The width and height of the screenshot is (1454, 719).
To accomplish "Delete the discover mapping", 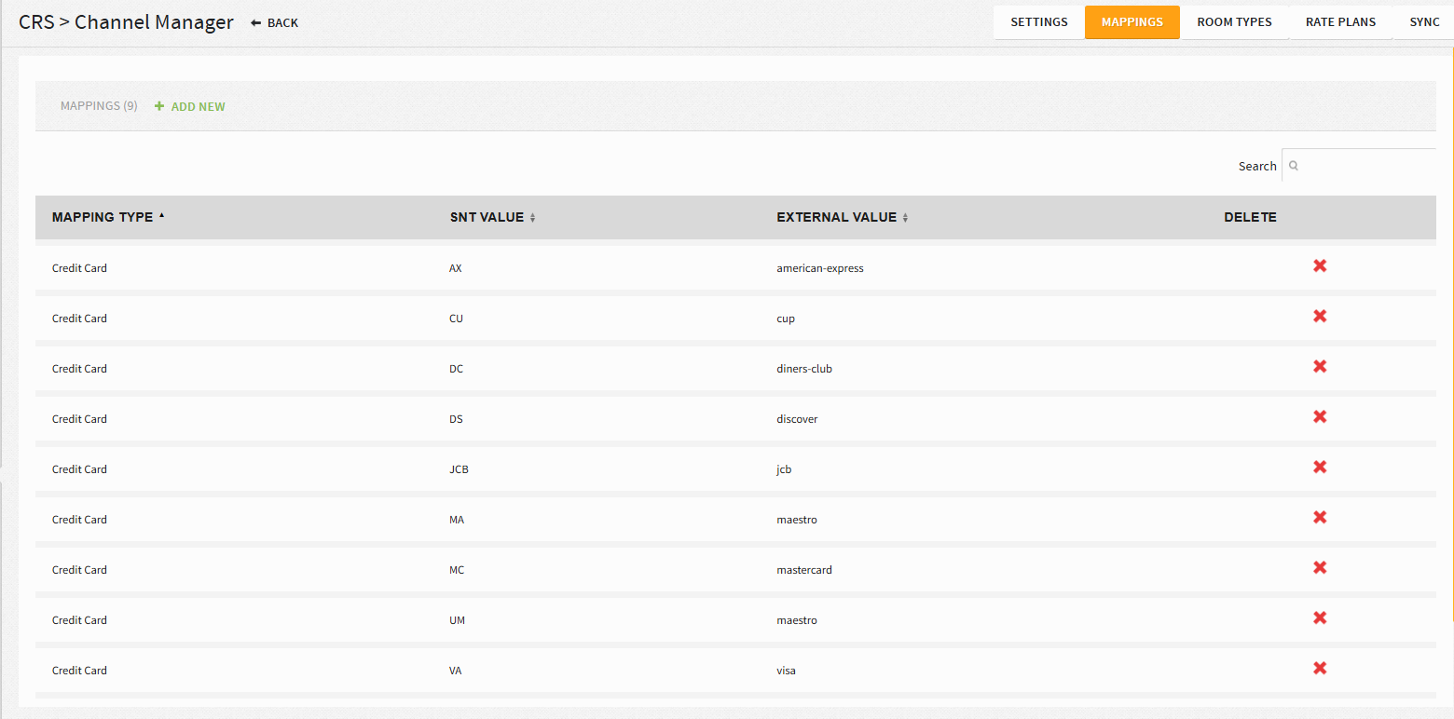I will pyautogui.click(x=1320, y=417).
